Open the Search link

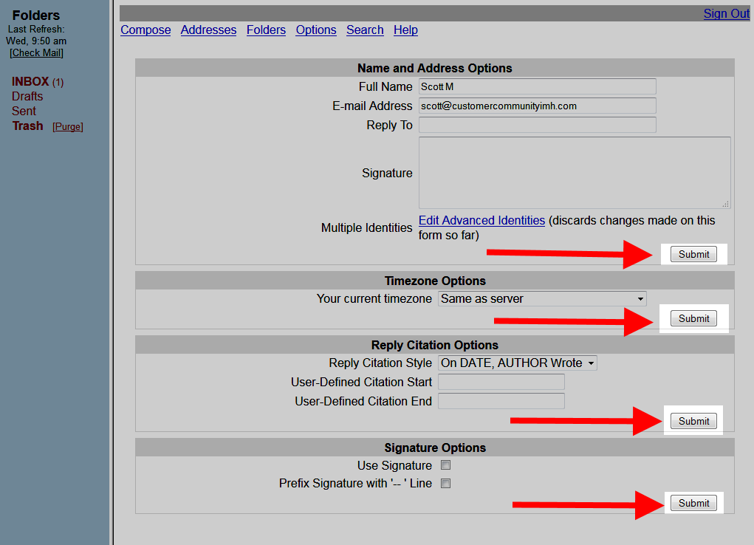tap(365, 30)
